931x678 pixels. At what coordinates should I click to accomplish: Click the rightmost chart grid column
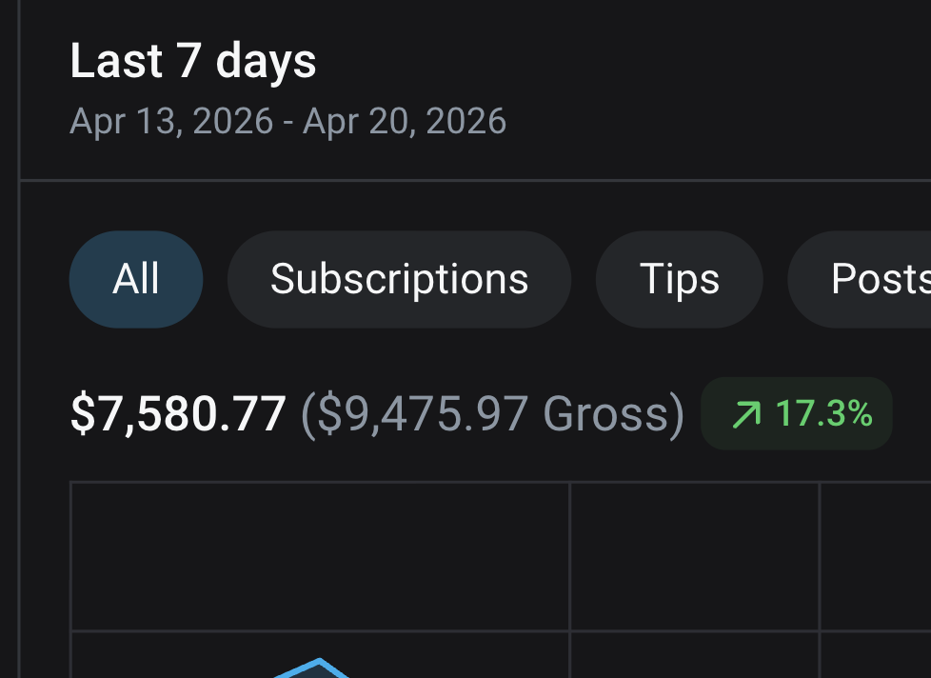[876, 580]
